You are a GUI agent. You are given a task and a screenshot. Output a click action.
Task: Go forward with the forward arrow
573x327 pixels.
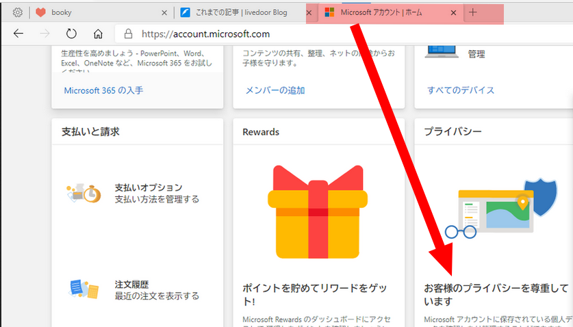(44, 34)
